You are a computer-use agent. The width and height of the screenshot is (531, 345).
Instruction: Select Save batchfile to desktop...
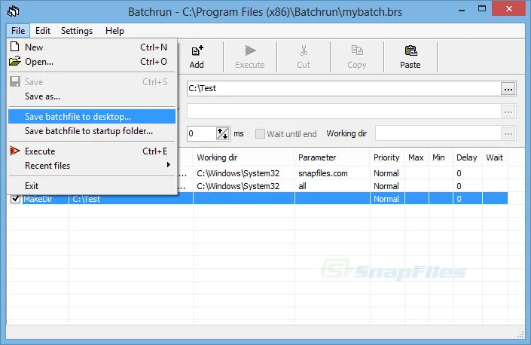pos(92,117)
